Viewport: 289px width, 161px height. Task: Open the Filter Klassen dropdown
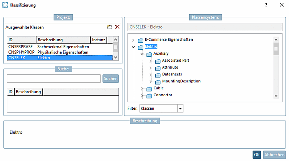180,109
